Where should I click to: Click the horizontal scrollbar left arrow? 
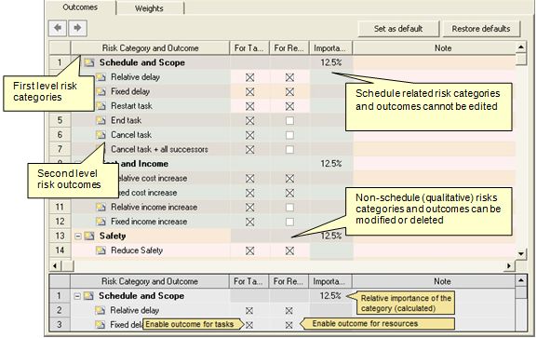point(56,265)
